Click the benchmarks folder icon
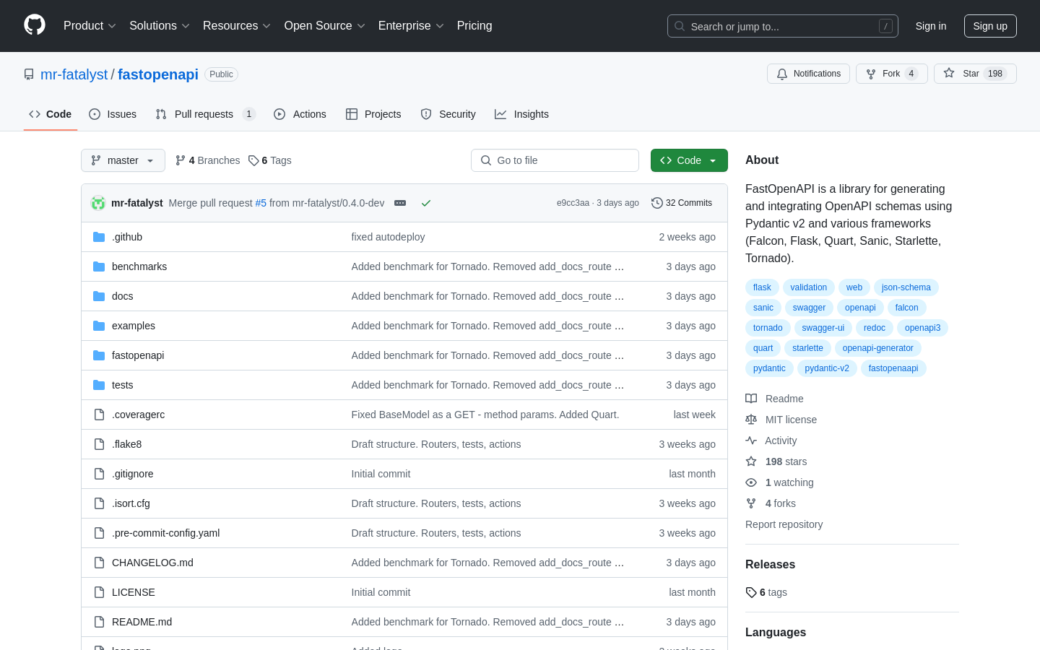Screen dimensions: 1040x650 pos(99,266)
